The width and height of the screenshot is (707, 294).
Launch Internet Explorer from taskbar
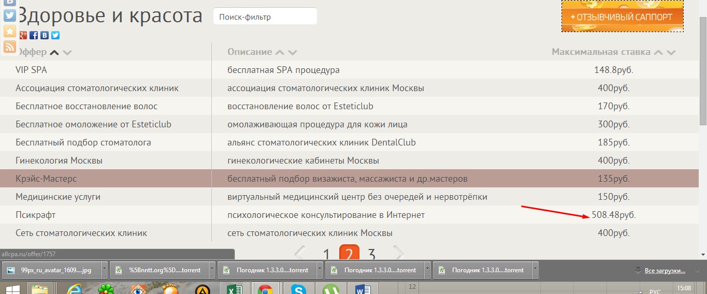(x=76, y=288)
